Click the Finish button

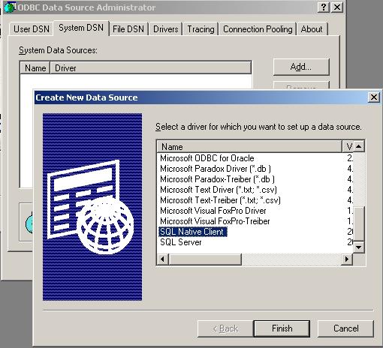(282, 328)
